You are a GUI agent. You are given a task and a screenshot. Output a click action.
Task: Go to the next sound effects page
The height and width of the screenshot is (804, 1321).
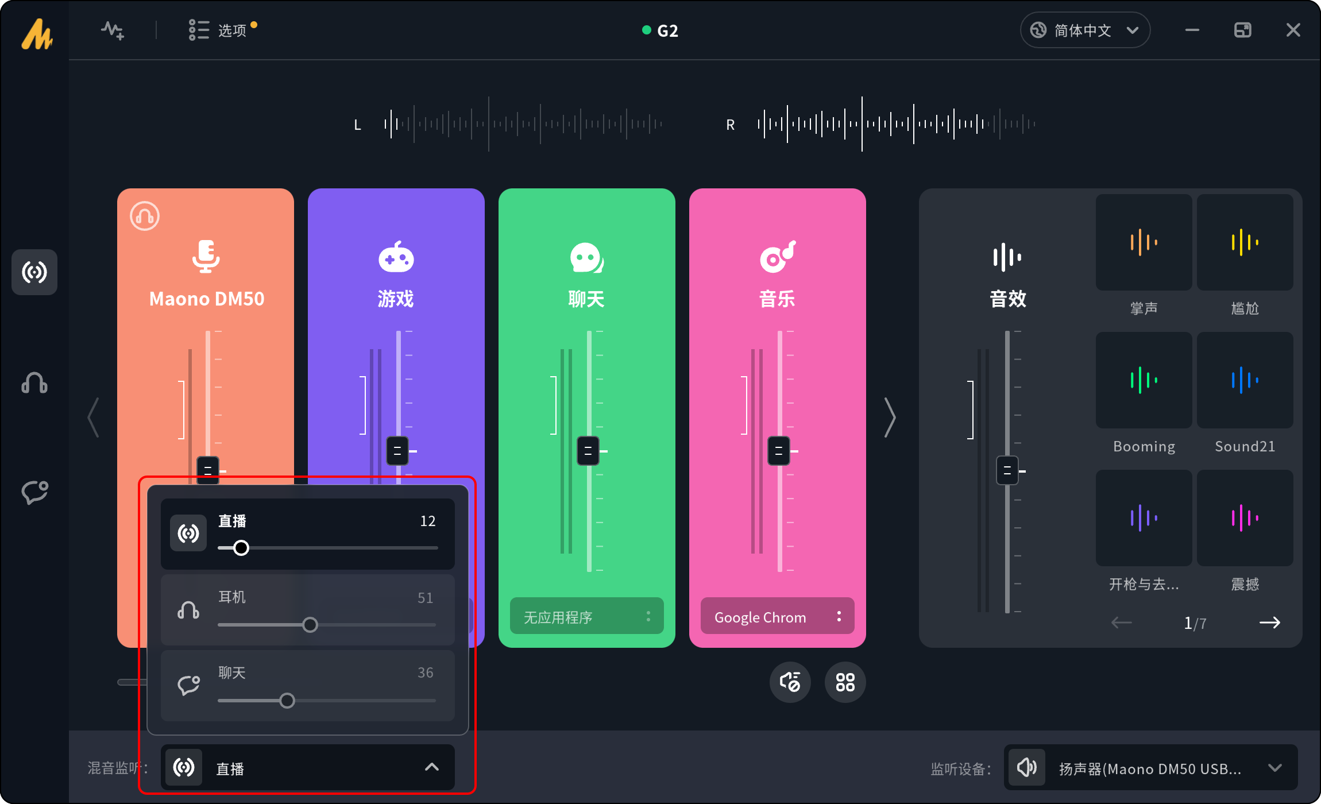click(1269, 623)
